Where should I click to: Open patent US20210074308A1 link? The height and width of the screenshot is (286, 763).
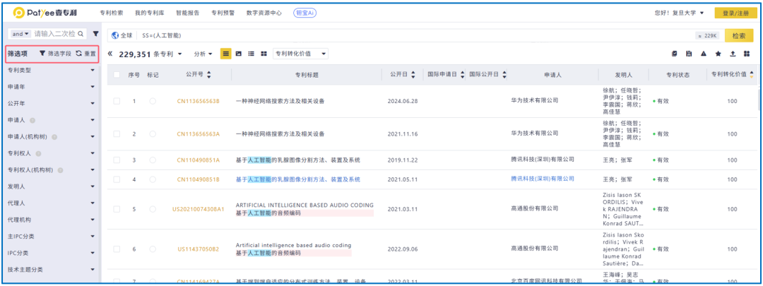click(198, 209)
